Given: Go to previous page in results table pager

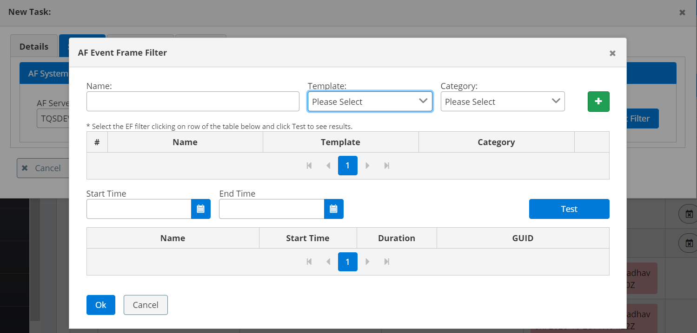Looking at the screenshot, I should (x=328, y=262).
